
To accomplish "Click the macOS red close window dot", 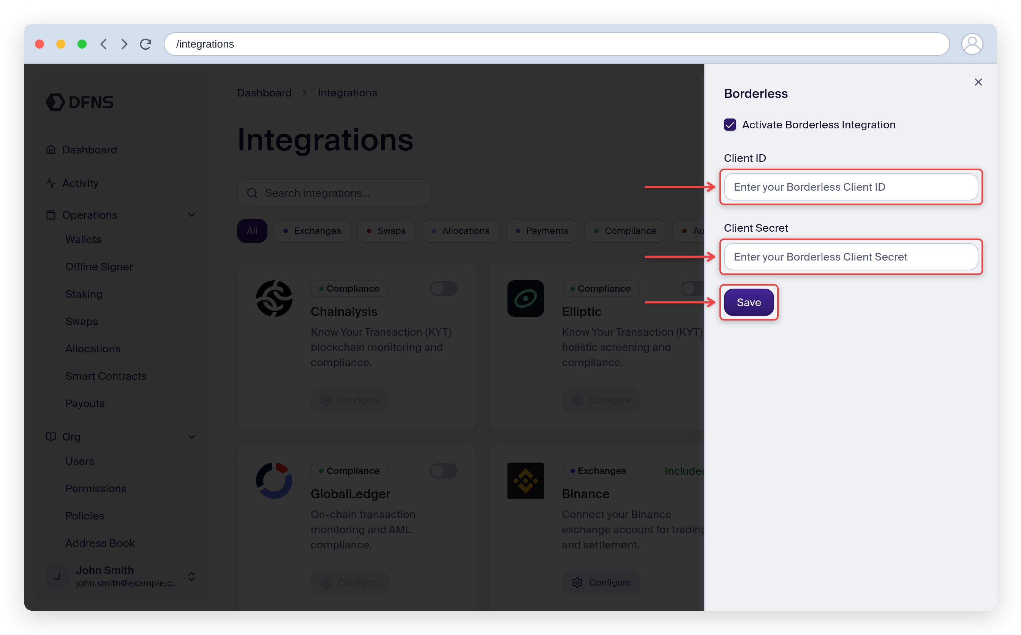I will click(40, 44).
